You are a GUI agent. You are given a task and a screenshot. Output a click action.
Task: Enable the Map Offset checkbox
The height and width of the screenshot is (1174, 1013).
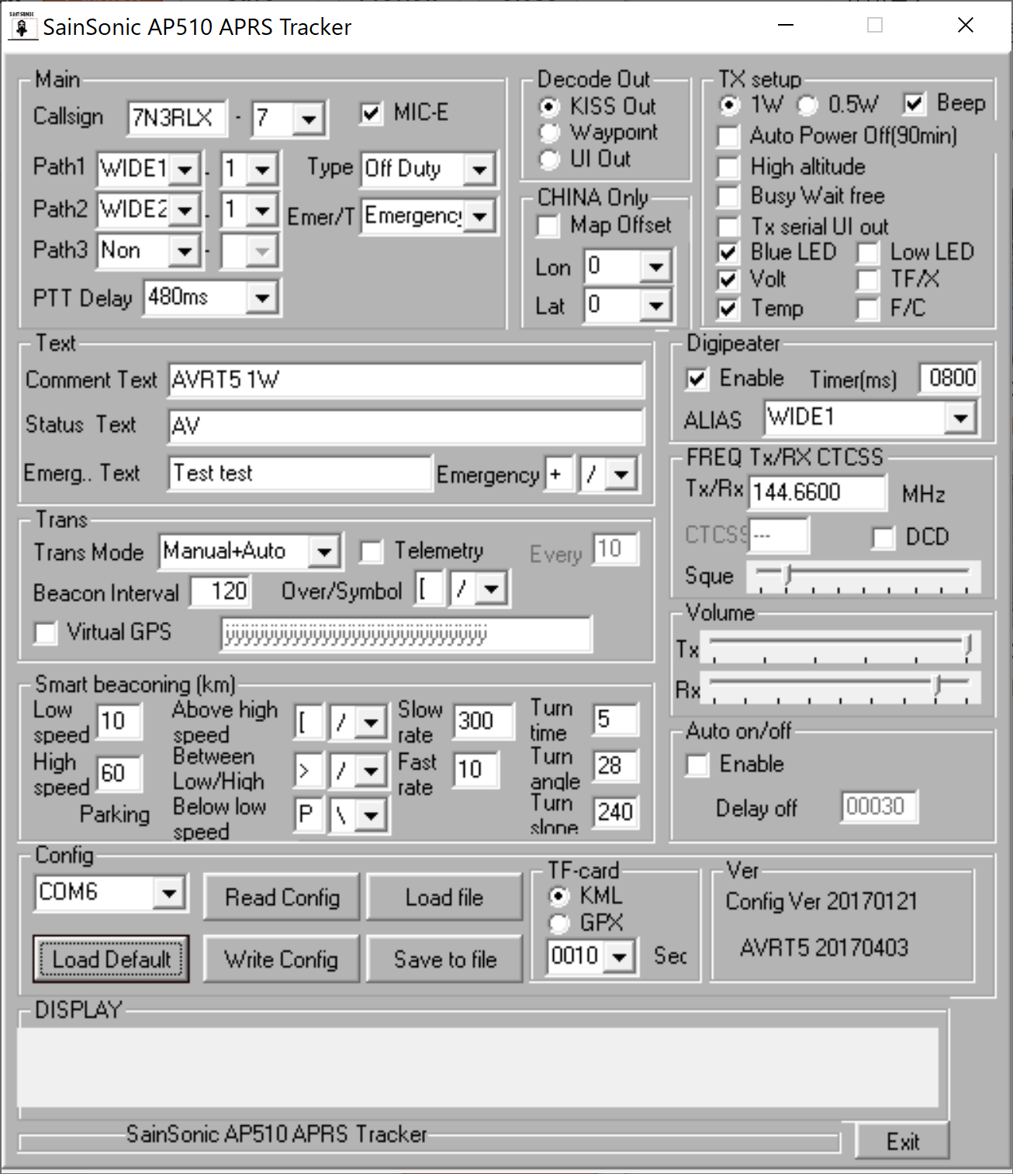548,226
